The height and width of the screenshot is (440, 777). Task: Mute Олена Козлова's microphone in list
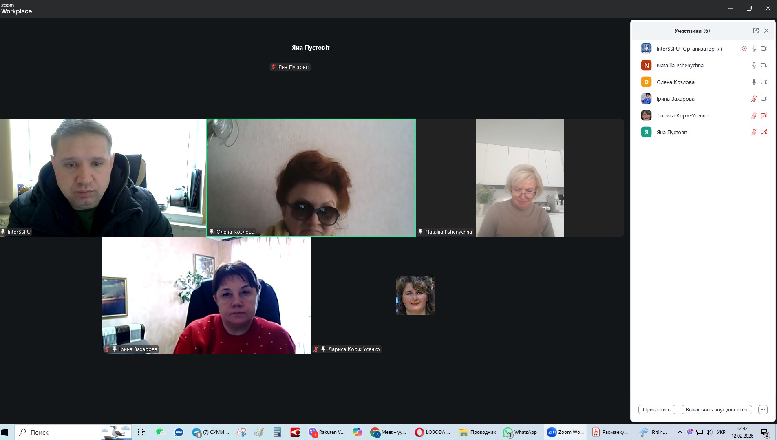click(x=754, y=82)
